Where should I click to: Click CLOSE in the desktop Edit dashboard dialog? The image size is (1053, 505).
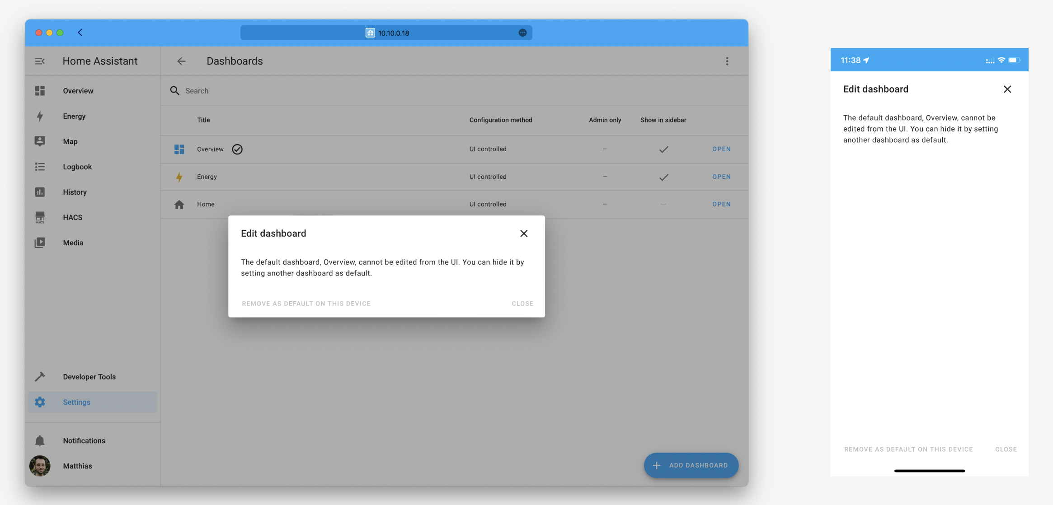coord(522,304)
